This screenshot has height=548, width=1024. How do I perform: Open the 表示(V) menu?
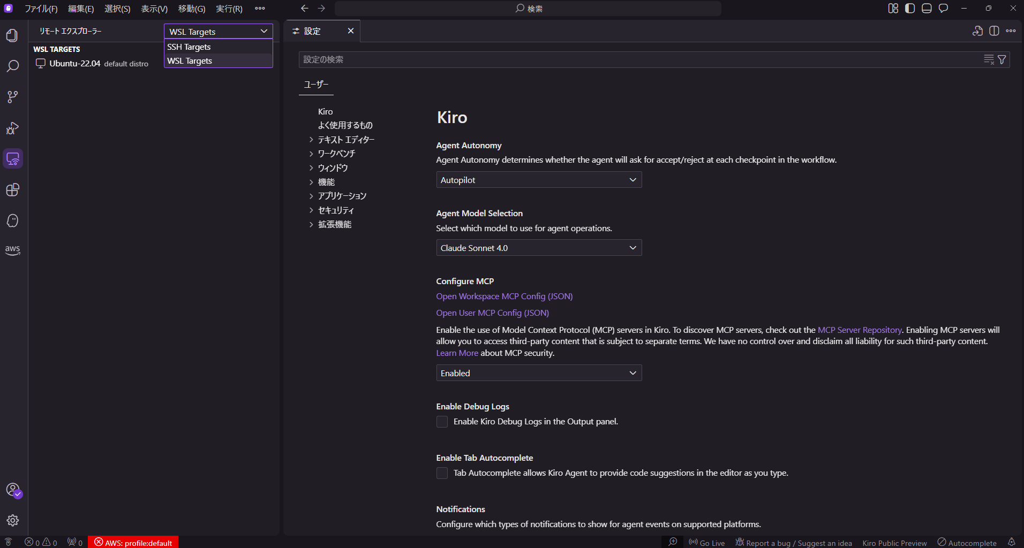[154, 9]
